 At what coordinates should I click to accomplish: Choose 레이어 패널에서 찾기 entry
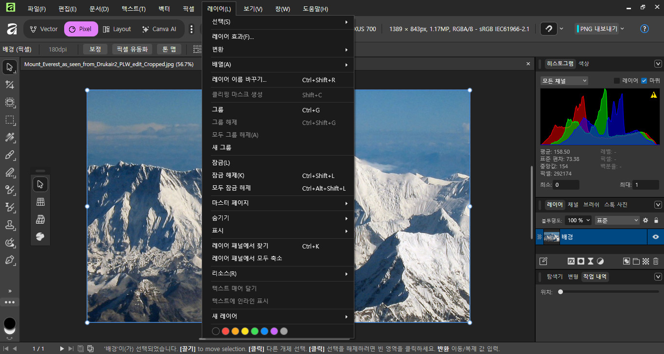[x=278, y=246]
